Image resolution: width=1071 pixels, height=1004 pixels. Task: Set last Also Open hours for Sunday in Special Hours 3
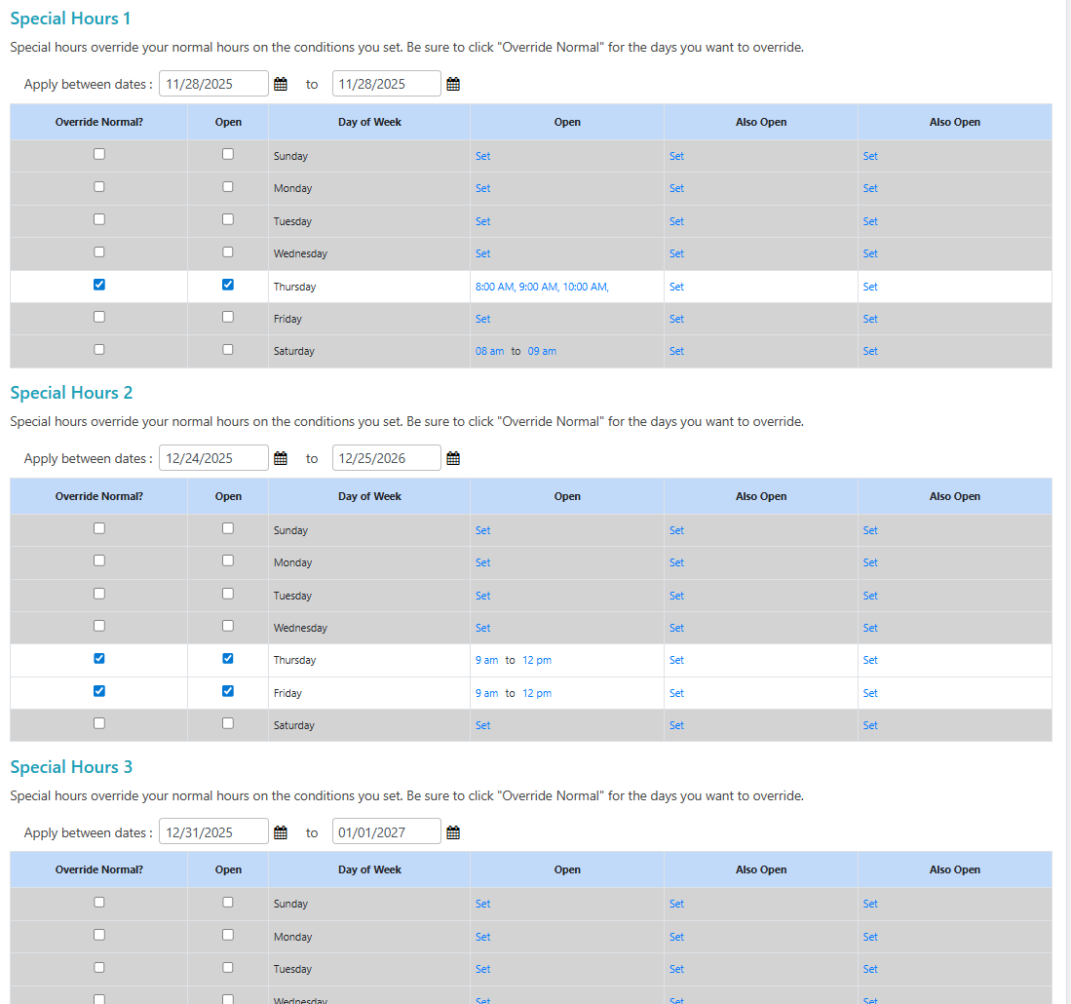(x=870, y=904)
